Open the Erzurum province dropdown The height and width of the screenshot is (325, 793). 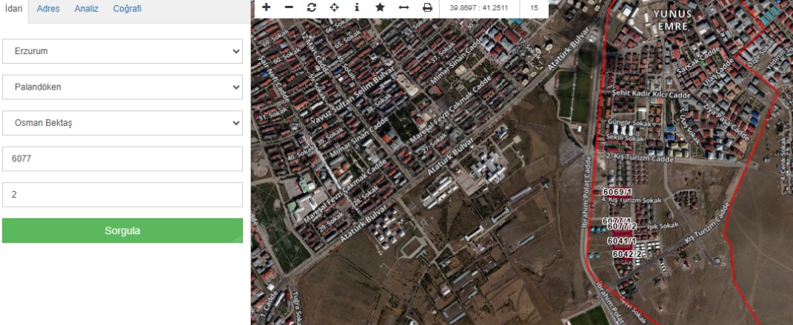point(123,52)
